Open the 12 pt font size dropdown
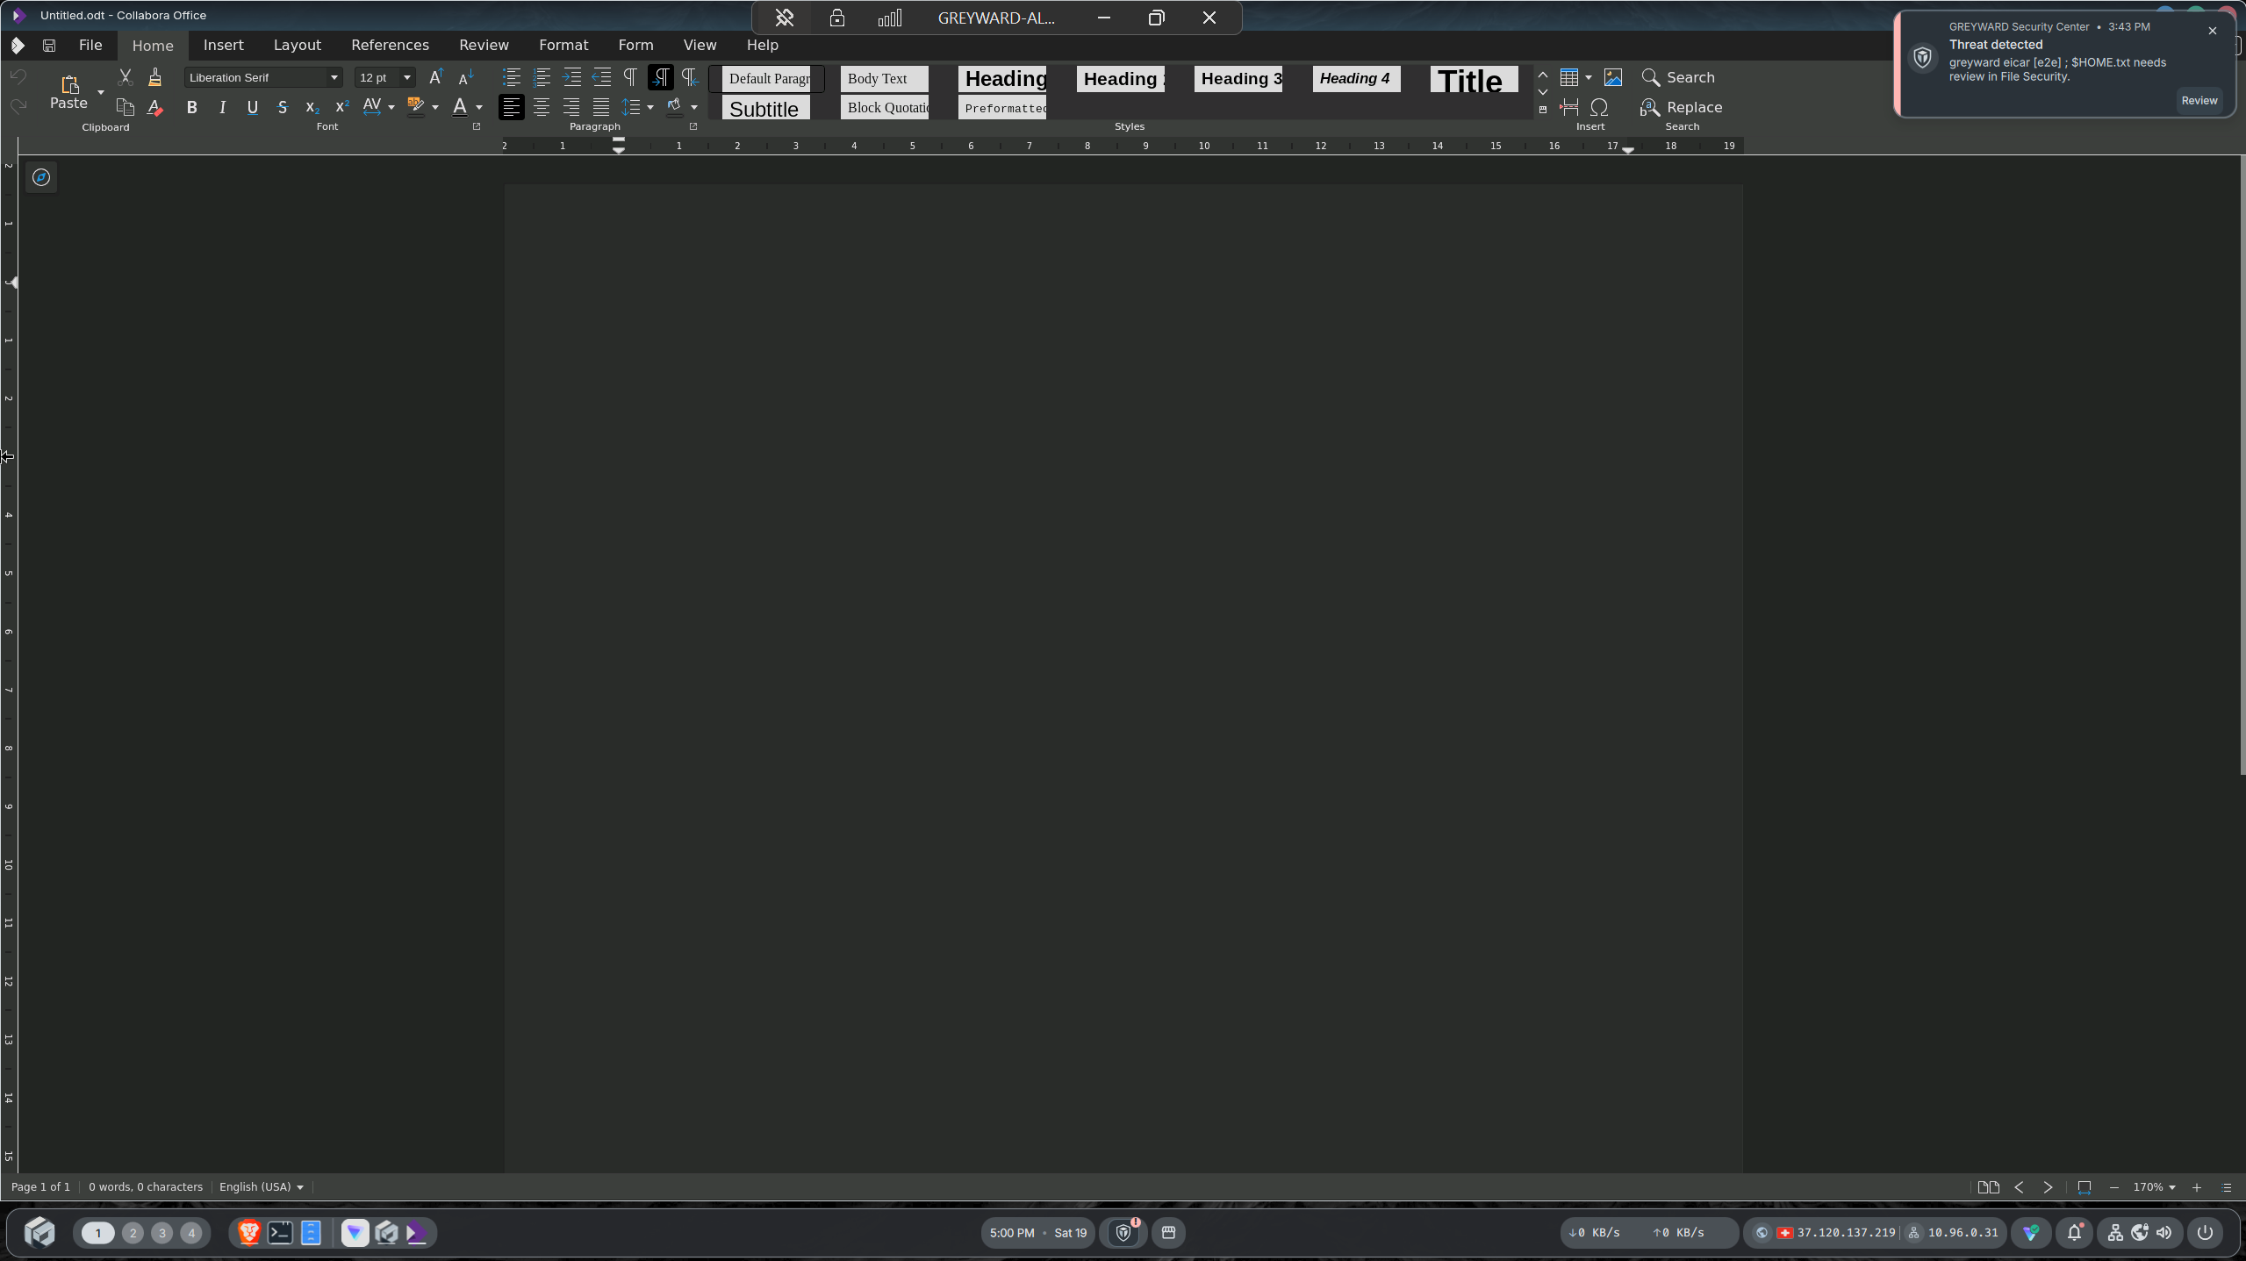The height and width of the screenshot is (1261, 2246). coord(407,77)
